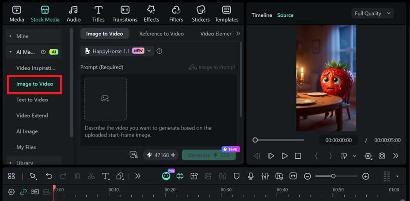The height and width of the screenshot is (201, 410).
Task: Zoom out timeline minus button
Action: (x=307, y=176)
